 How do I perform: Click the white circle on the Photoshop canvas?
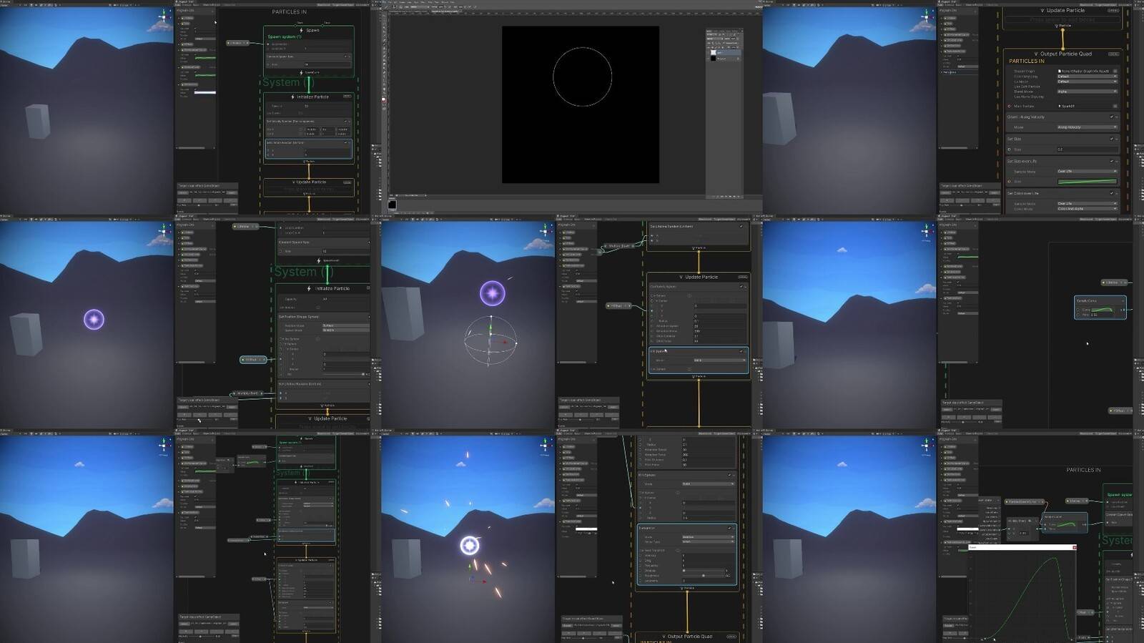(x=582, y=77)
